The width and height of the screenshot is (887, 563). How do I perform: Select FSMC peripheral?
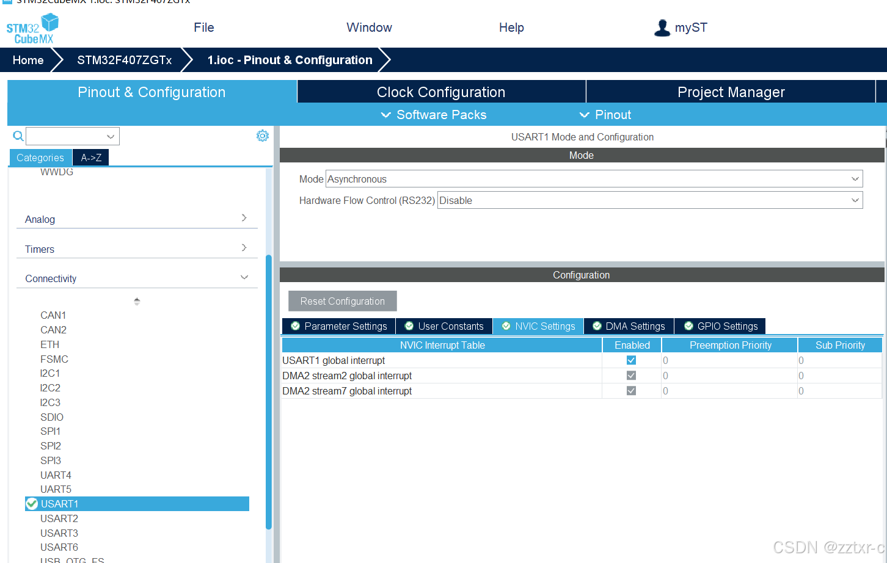pyautogui.click(x=54, y=359)
